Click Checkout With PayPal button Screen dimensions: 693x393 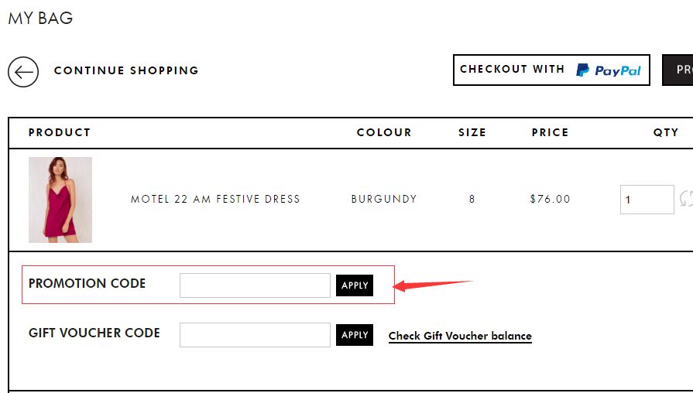[x=551, y=70]
